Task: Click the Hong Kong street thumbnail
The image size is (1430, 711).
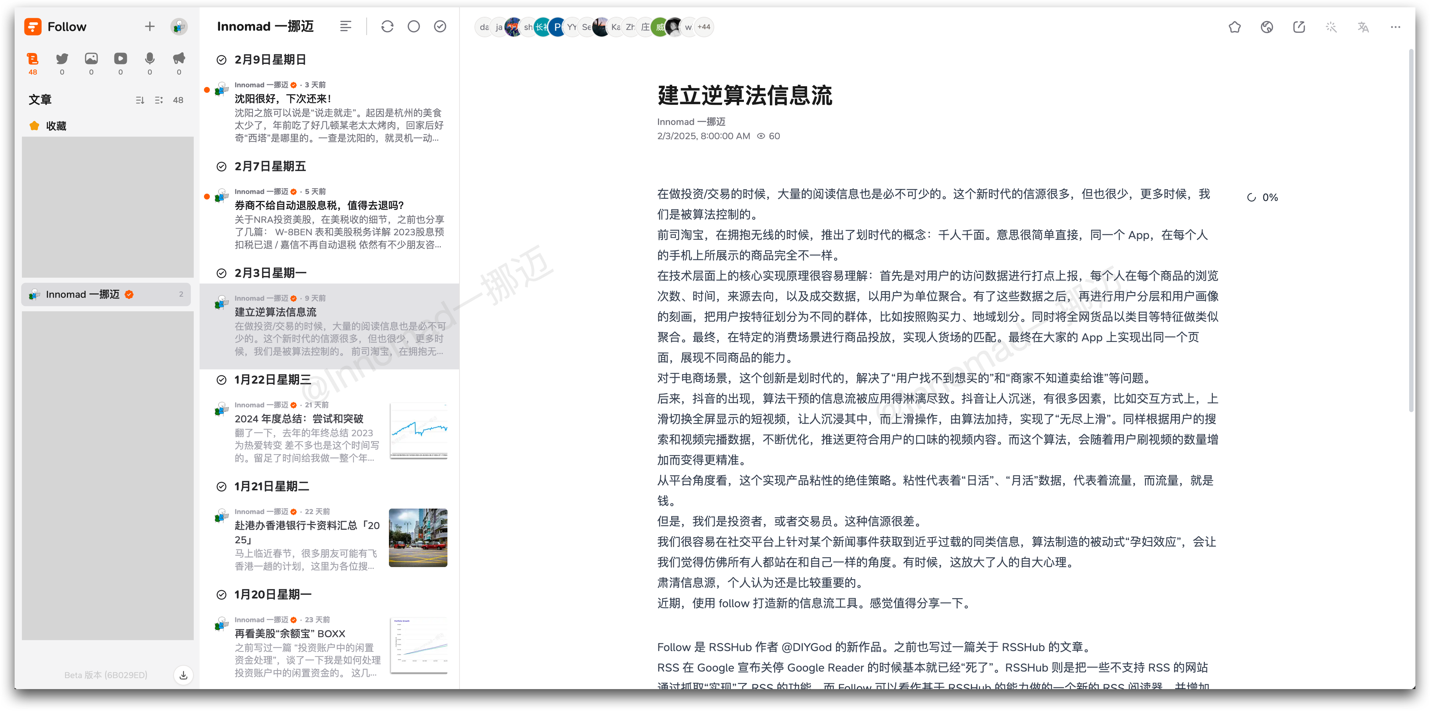Action: [x=419, y=537]
